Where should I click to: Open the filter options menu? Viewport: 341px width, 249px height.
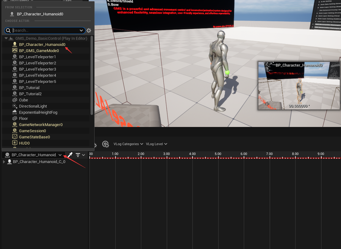coord(78,155)
